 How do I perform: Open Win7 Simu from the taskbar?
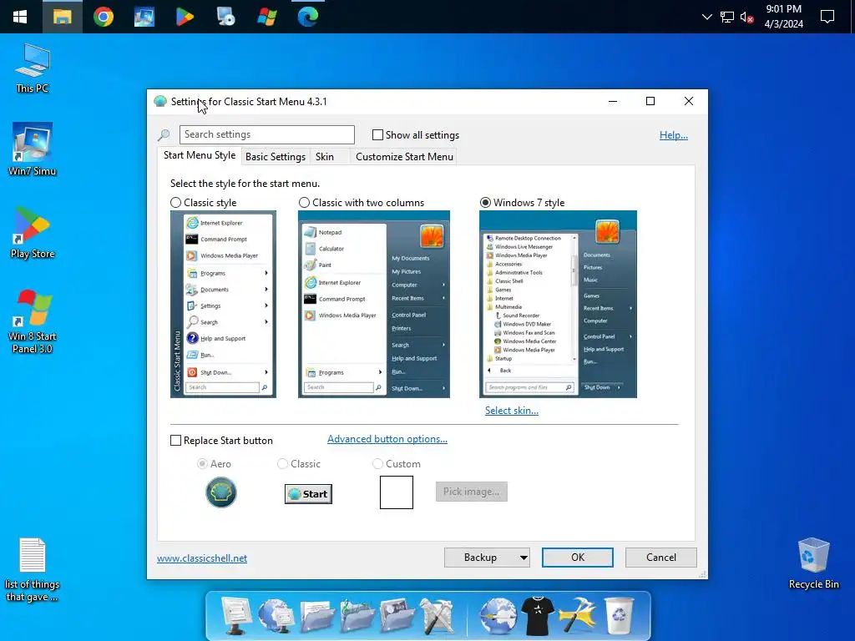(144, 17)
